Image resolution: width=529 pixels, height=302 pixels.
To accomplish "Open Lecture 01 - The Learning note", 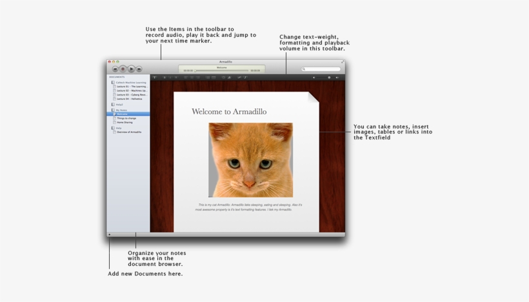I will coord(132,86).
